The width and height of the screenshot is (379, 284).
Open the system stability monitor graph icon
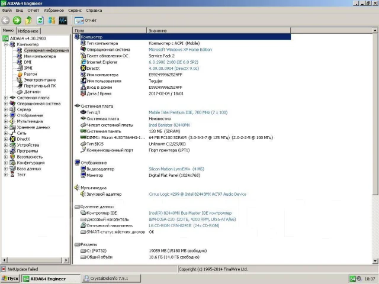63,20
